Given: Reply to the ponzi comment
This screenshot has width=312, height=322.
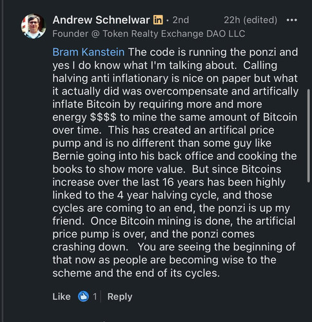Looking at the screenshot, I should point(120,297).
